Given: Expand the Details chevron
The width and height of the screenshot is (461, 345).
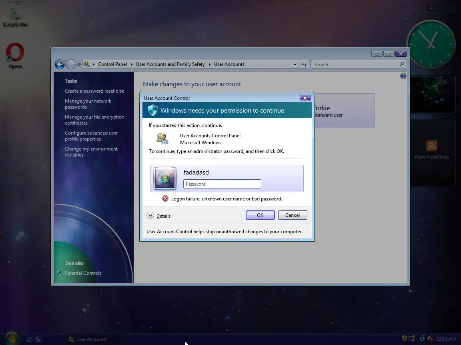Looking at the screenshot, I should pyautogui.click(x=150, y=216).
